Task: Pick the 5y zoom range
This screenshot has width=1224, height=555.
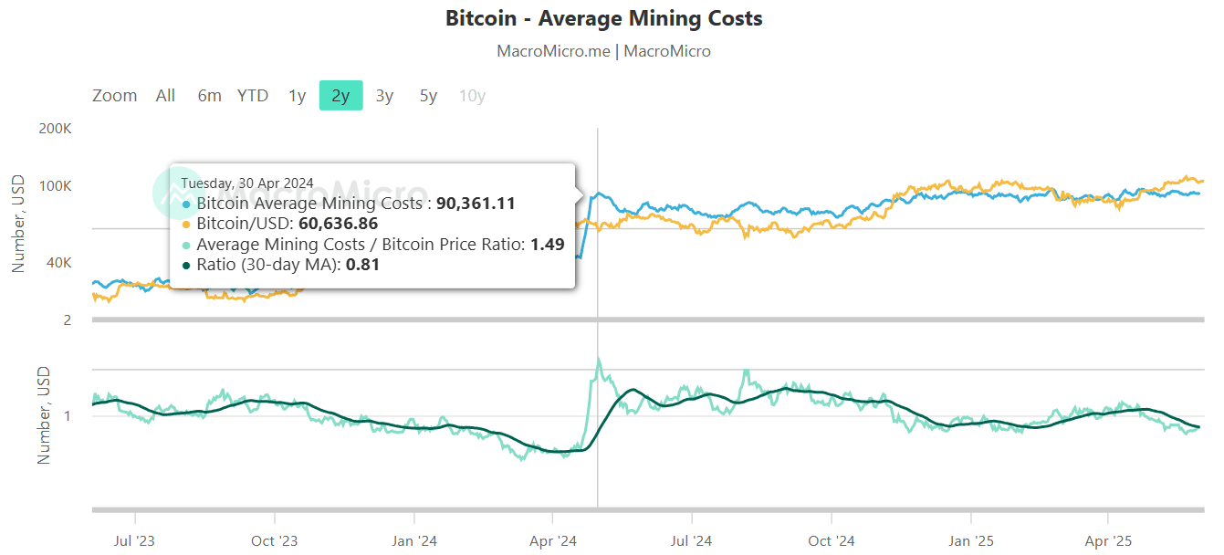Action: point(428,96)
